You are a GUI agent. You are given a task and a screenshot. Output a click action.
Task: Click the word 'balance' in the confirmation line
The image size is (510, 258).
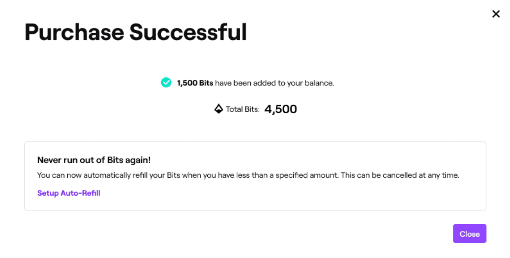click(319, 83)
